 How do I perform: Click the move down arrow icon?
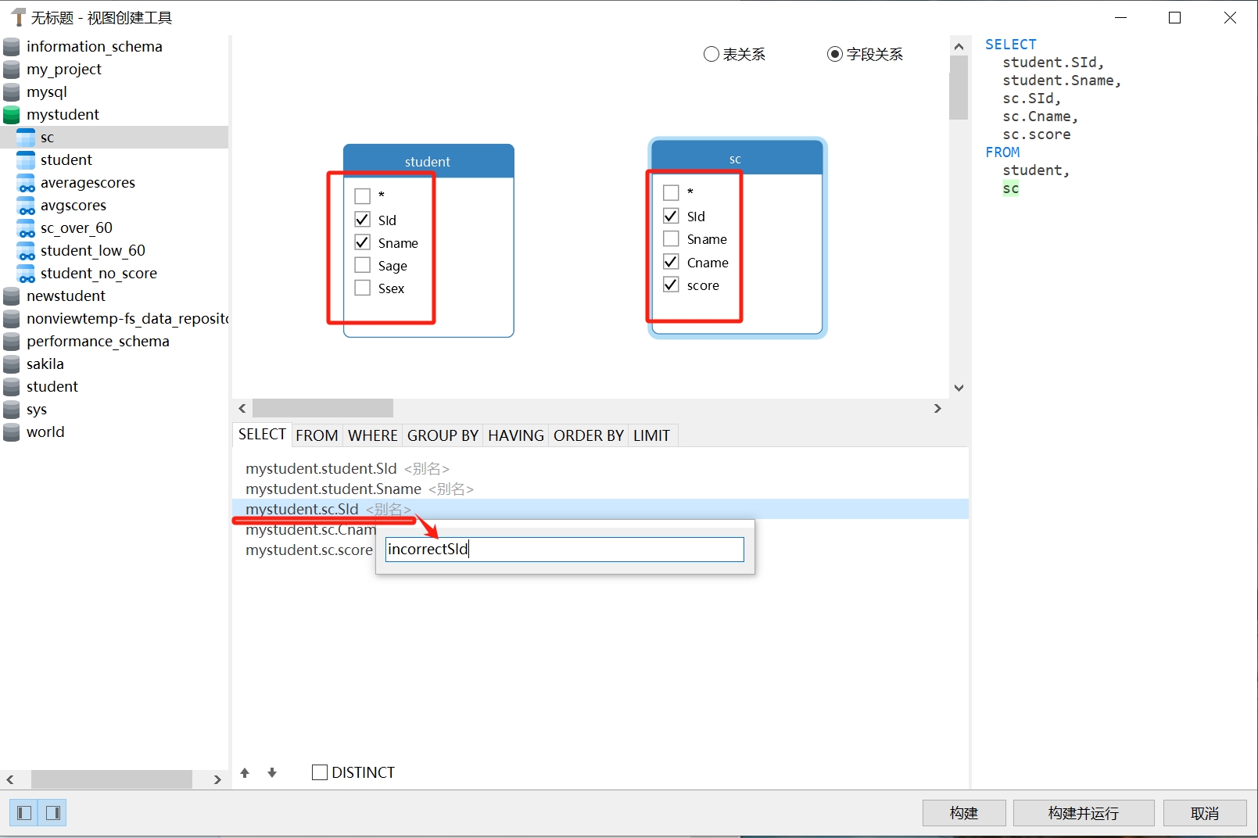[272, 772]
